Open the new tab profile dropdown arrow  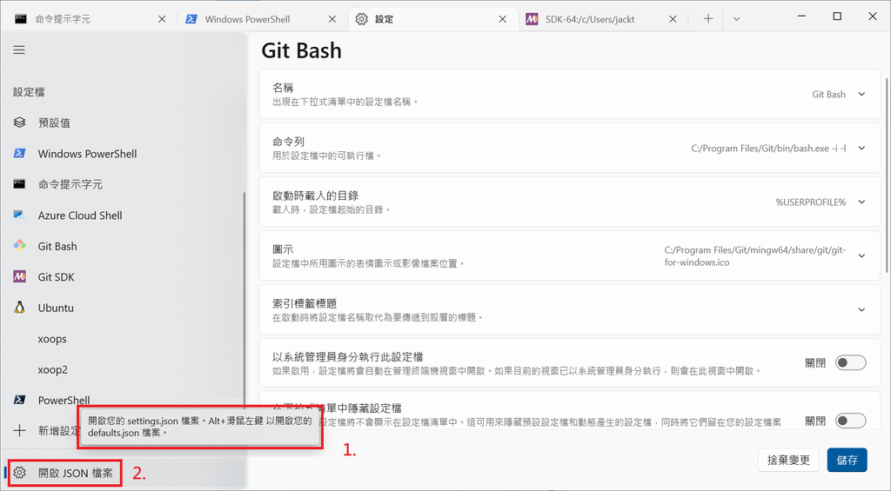pos(736,19)
